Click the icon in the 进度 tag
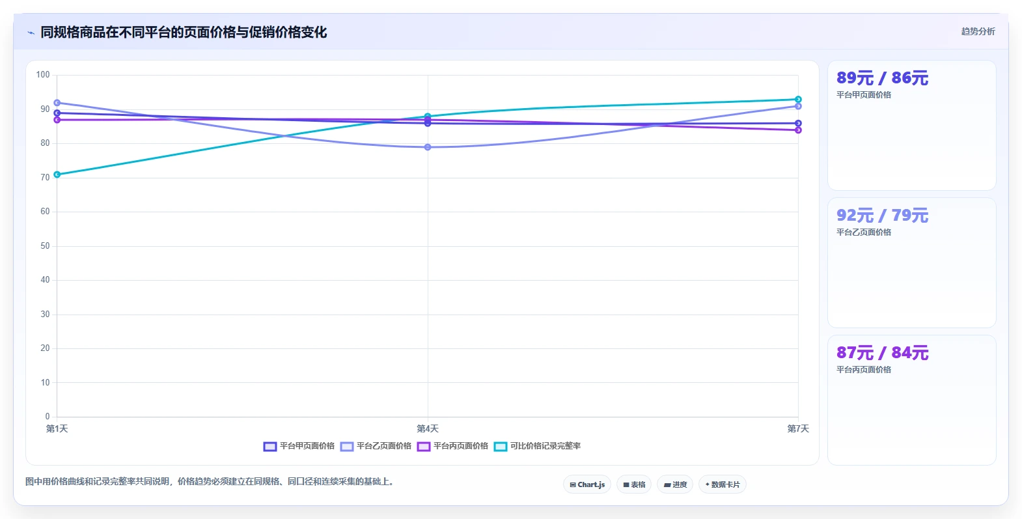 pos(667,485)
